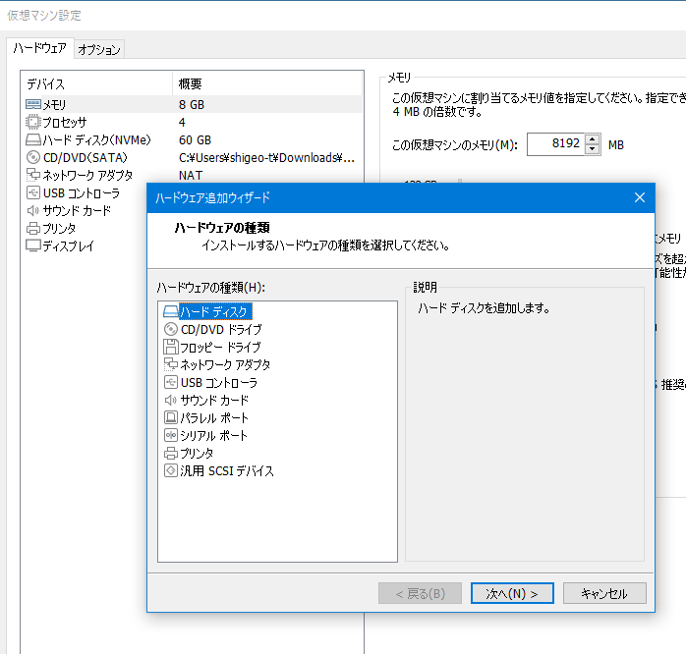Click the memory size input field 8192
Screen dimensions: 686x654
click(556, 143)
